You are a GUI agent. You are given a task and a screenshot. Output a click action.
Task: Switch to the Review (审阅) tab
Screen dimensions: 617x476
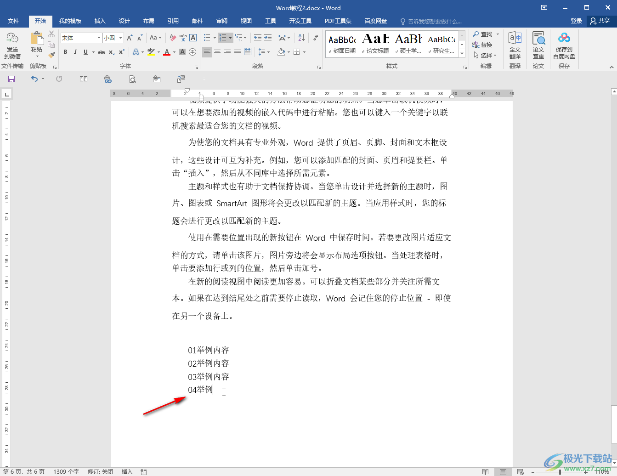click(x=222, y=21)
